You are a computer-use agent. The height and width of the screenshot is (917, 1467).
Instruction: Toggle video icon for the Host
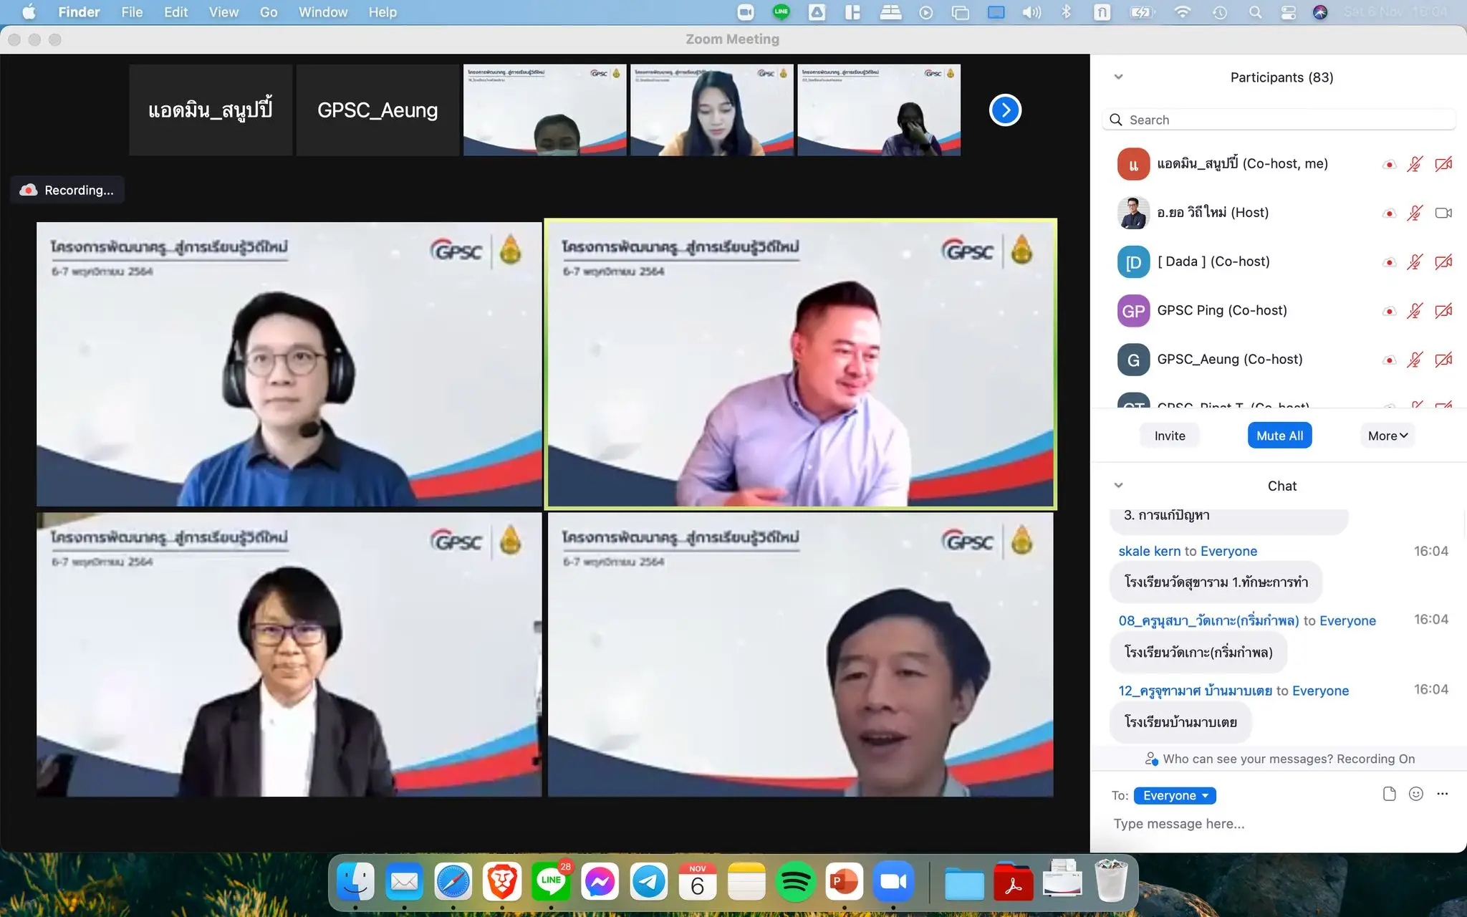[1443, 213]
